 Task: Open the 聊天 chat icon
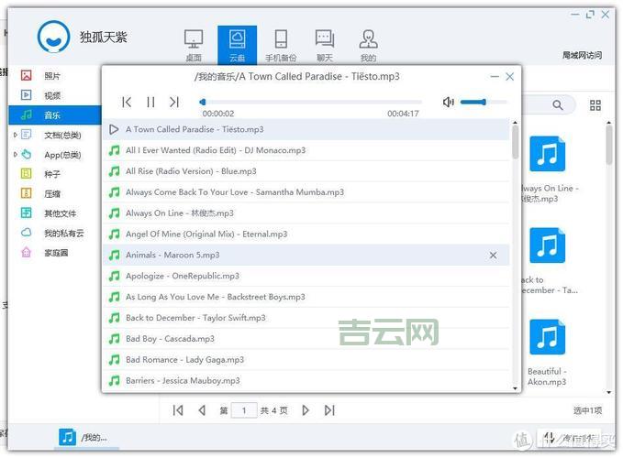[x=324, y=44]
